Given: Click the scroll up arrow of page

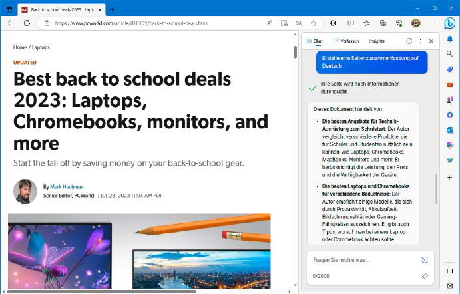Looking at the screenshot, I should (x=295, y=35).
